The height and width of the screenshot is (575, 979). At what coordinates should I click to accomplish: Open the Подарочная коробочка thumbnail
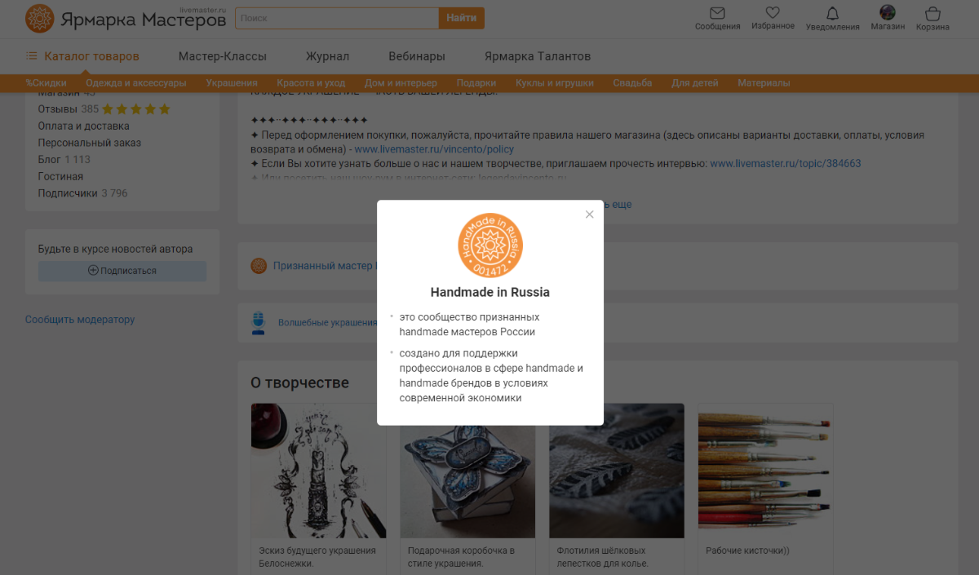[x=467, y=471]
